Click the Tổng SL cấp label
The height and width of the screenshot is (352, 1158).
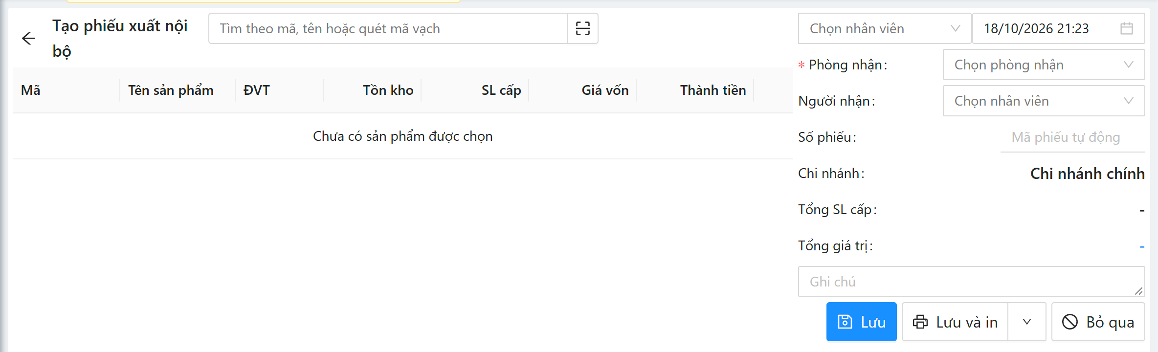coord(837,209)
